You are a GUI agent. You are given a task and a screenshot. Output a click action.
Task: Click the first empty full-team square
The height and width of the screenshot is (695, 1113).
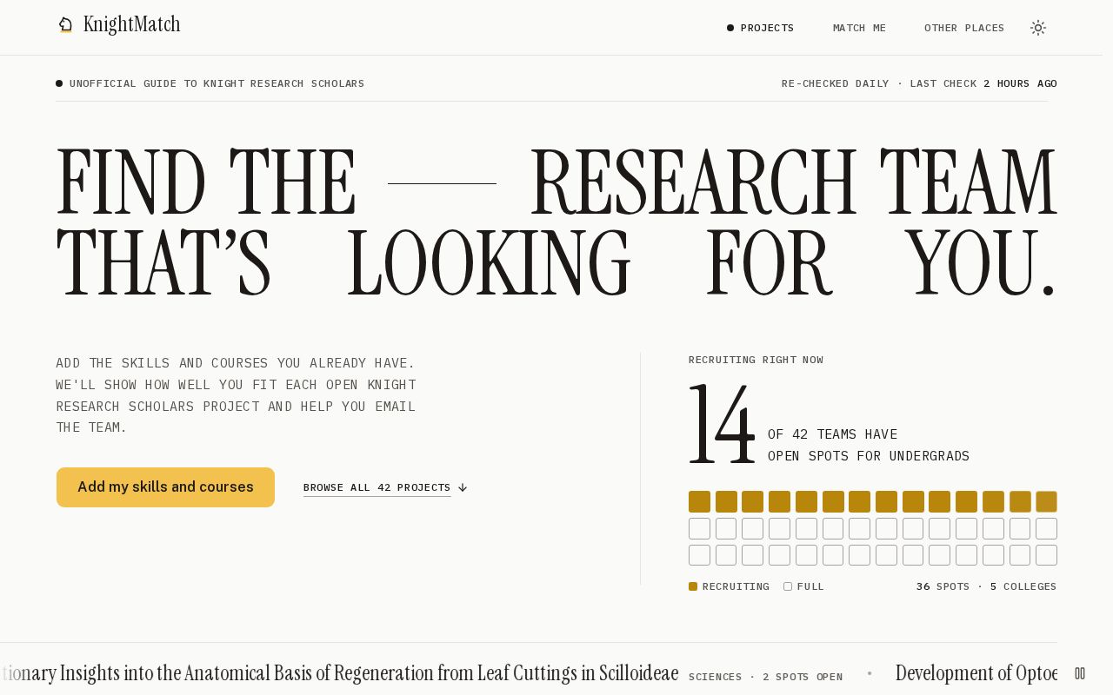pos(699,529)
